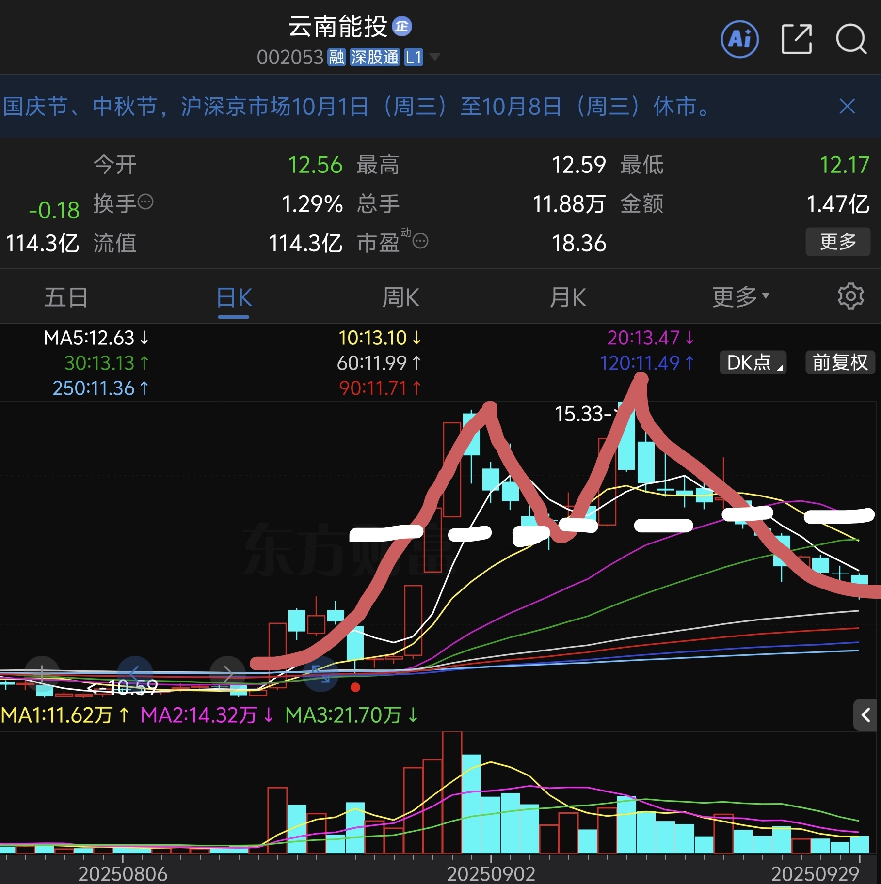Image resolution: width=881 pixels, height=884 pixels.
Task: Tap the 云南能投 stock title
Action: point(338,26)
